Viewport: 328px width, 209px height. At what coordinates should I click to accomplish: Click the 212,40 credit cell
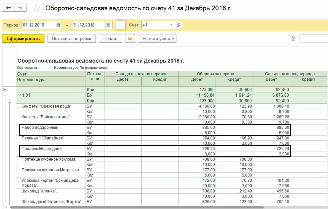pyautogui.click(x=234, y=191)
